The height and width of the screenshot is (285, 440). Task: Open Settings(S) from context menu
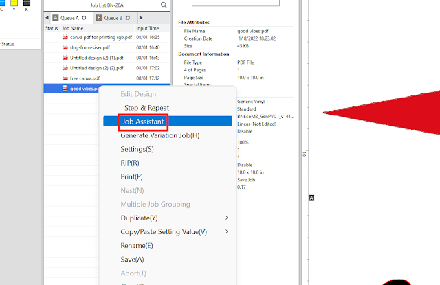coord(168,149)
